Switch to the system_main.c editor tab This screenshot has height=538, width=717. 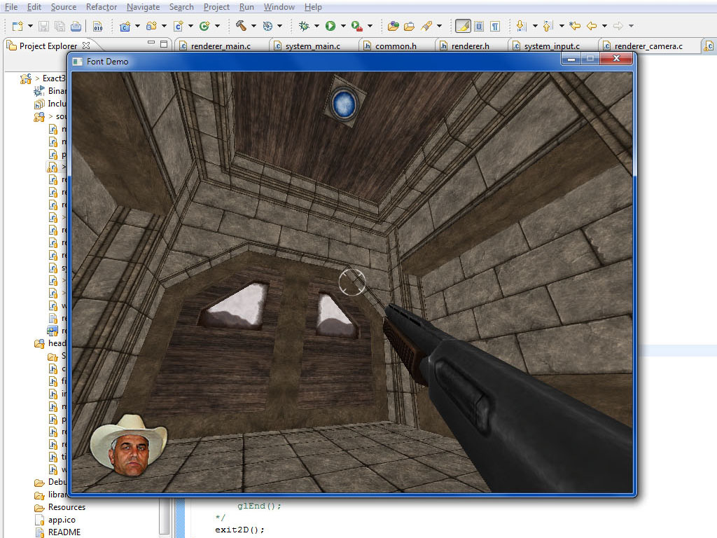pyautogui.click(x=313, y=46)
